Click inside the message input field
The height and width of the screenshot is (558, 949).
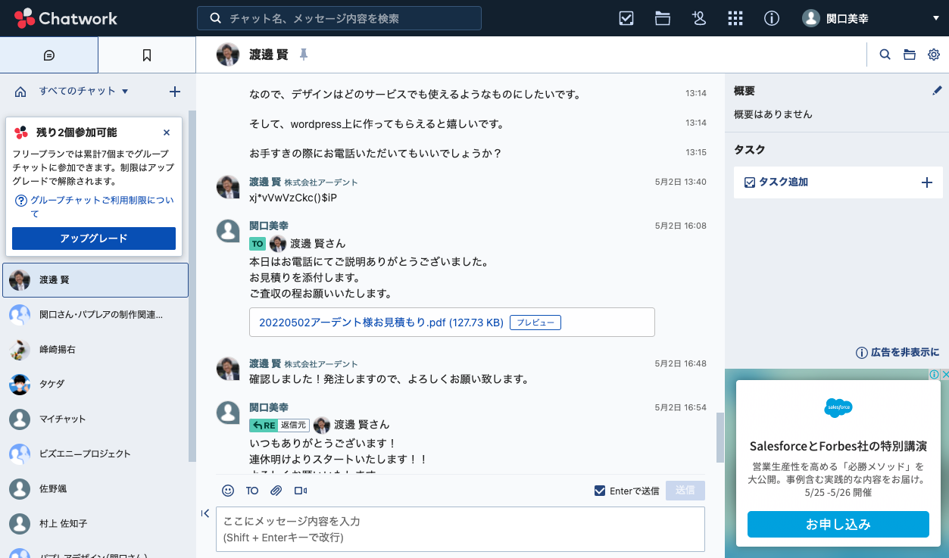[x=460, y=528]
